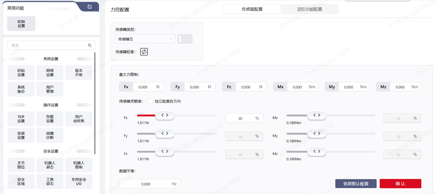
Task: Click the edit icon beside 常用功能
Action: coord(90,7)
